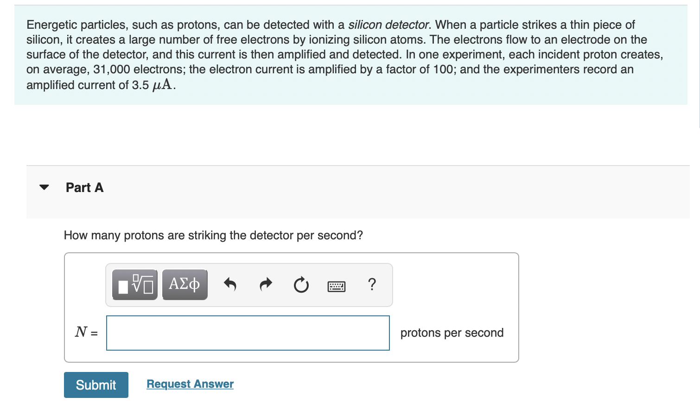
Task: Click the redo arrow icon
Action: point(266,284)
